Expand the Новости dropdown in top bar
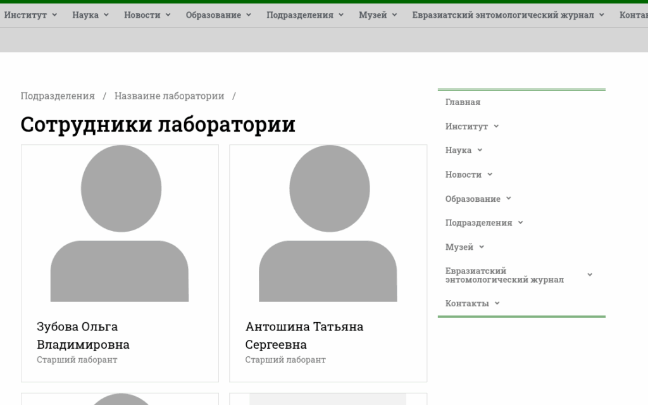 pos(147,15)
